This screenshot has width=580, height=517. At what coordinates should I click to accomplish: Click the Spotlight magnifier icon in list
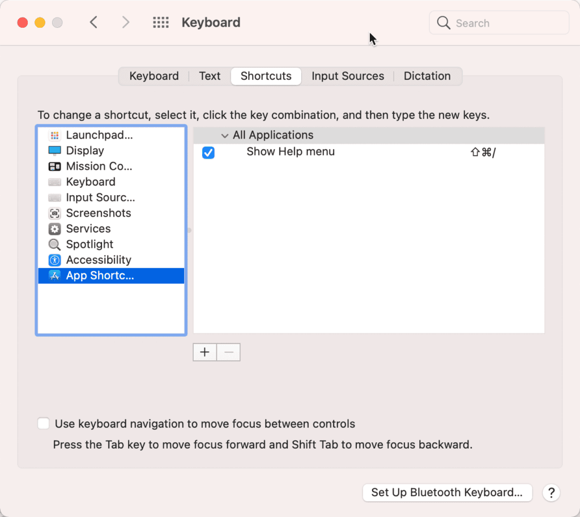coord(55,244)
